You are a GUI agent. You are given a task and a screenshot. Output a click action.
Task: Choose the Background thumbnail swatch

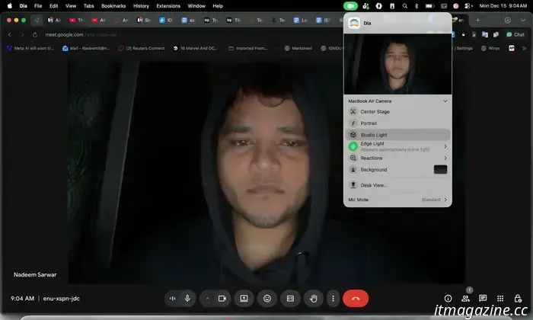440,170
